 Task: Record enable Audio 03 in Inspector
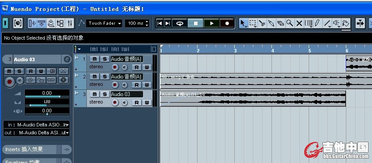(x=10, y=82)
